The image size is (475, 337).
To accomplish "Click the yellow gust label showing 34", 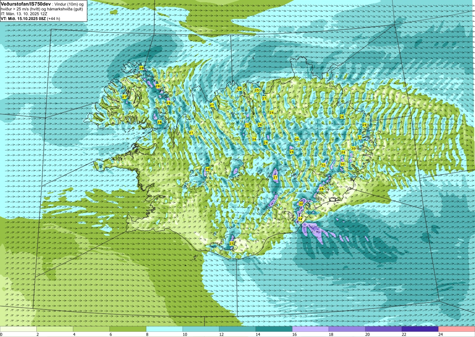I will pos(300,219).
